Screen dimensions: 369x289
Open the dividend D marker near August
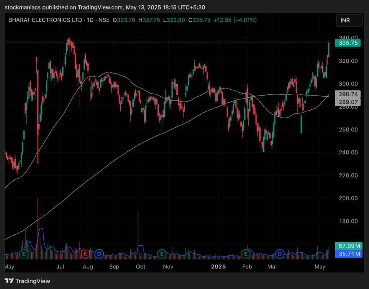[x=99, y=254]
